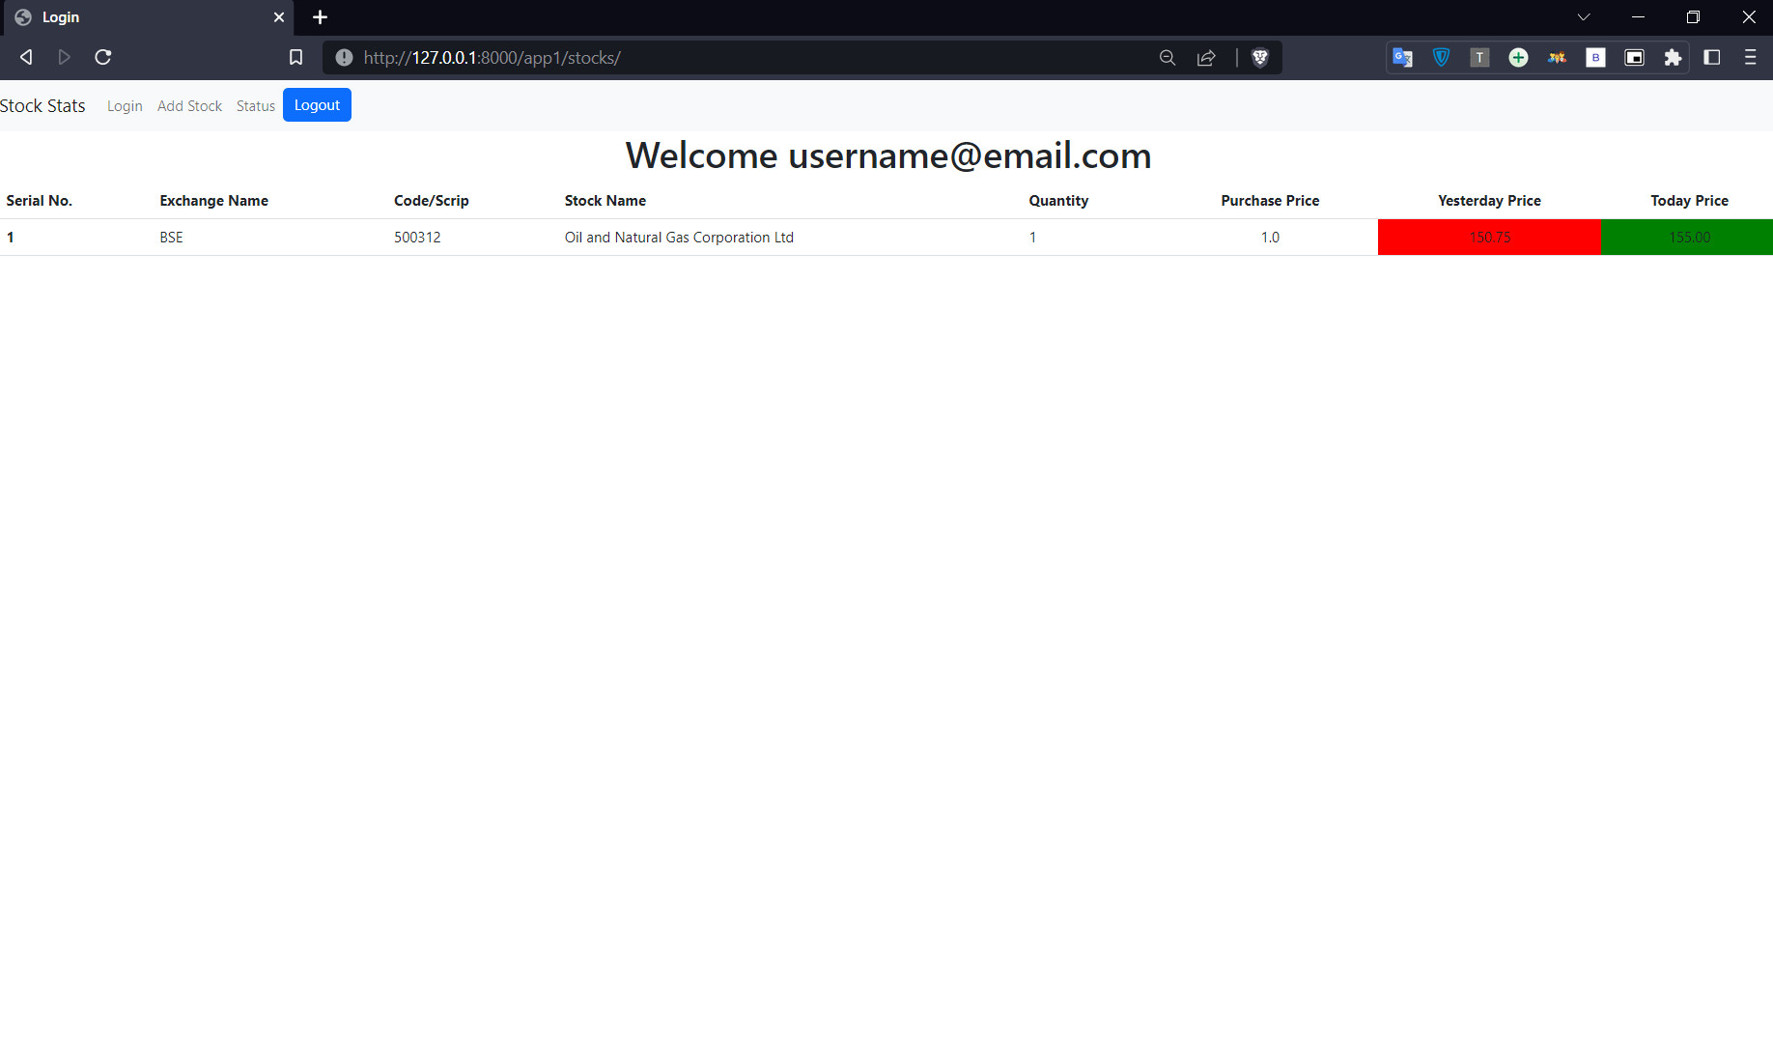Open the browser hamburger menu
This screenshot has width=1773, height=1041.
point(1751,57)
